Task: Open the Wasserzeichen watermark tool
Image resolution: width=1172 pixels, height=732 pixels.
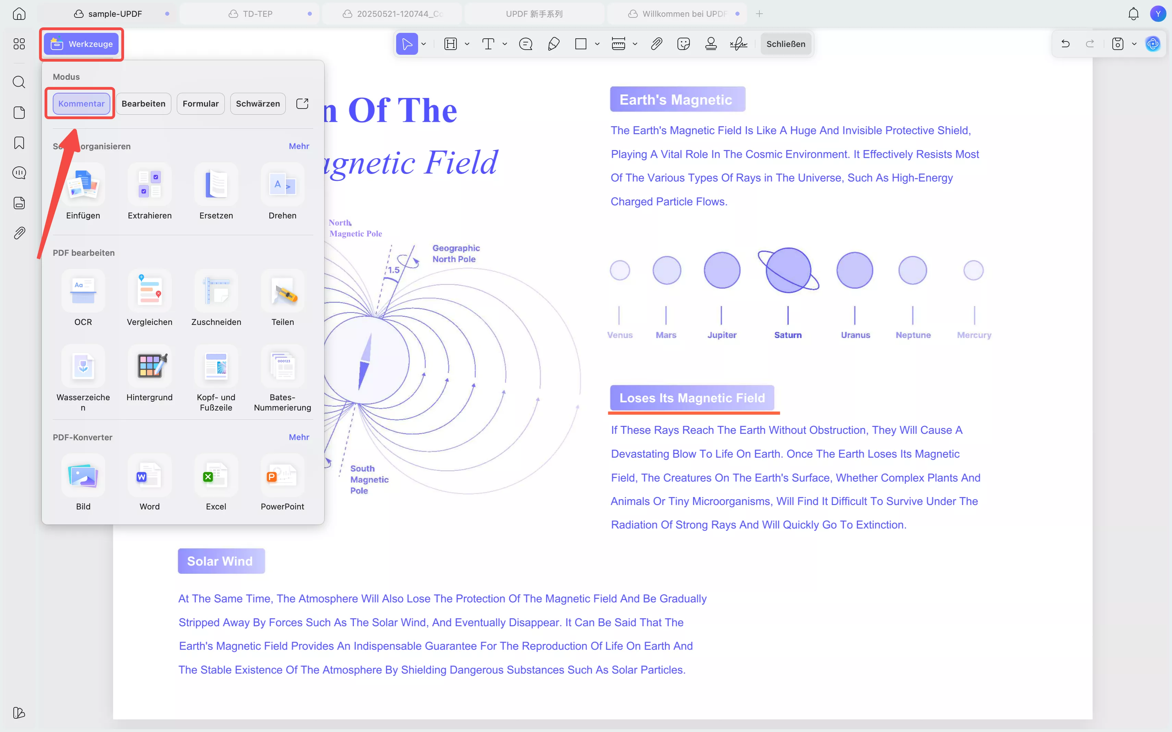Action: pyautogui.click(x=83, y=366)
